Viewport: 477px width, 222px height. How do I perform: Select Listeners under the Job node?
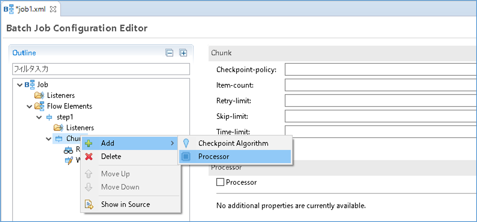60,95
